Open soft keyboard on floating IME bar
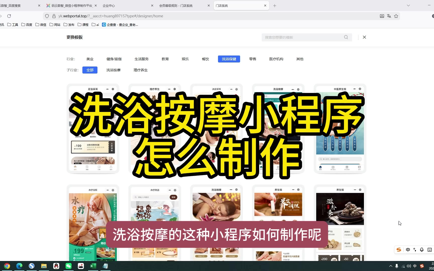This screenshot has height=271, width=434. [429, 250]
